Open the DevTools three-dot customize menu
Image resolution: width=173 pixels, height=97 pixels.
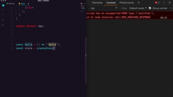click(x=164, y=3)
